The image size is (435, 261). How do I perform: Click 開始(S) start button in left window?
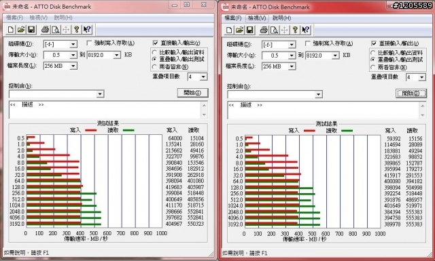192,93
